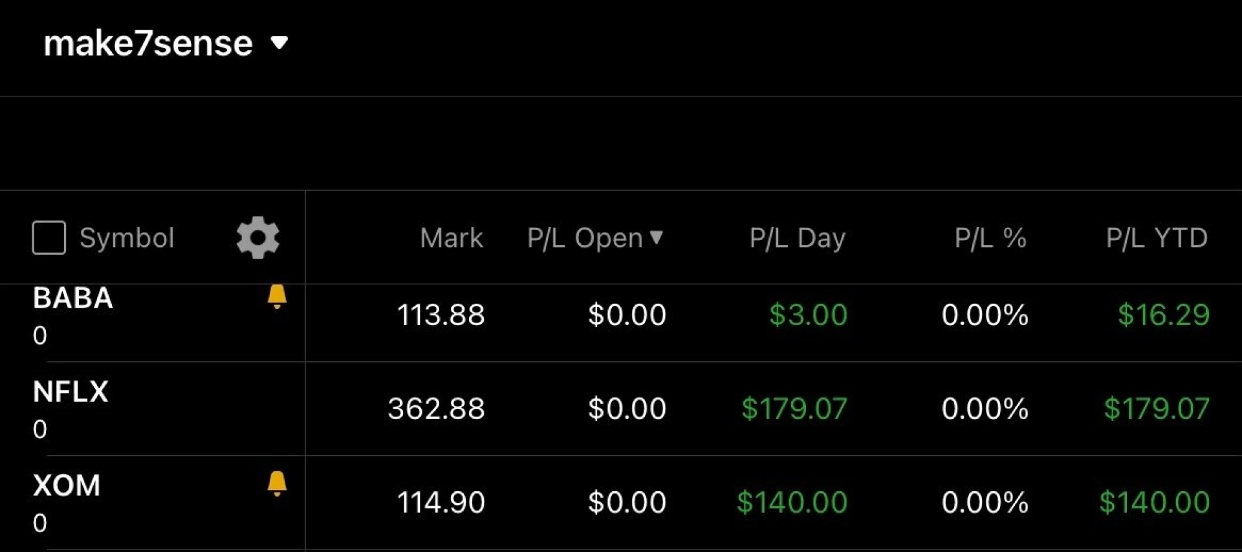
Task: Sort the list by the P/L Day column
Action: tap(797, 238)
